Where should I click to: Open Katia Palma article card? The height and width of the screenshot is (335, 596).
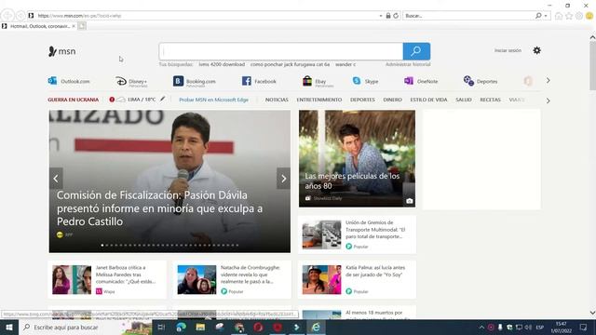[357, 279]
